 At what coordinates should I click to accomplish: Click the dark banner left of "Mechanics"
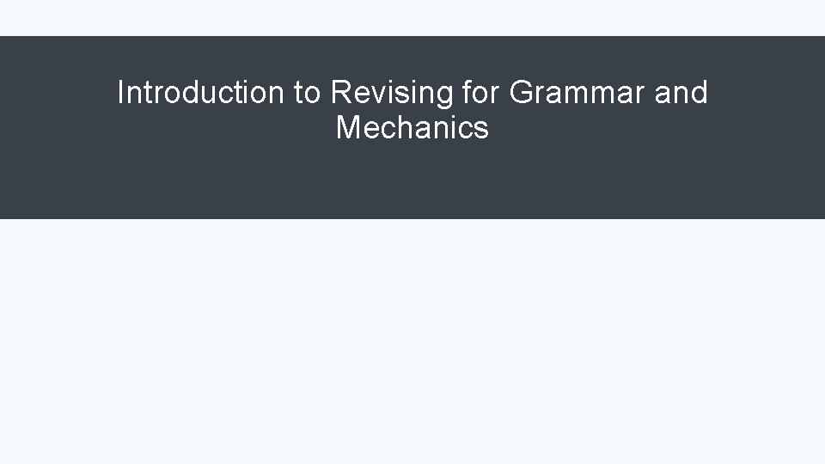168,127
